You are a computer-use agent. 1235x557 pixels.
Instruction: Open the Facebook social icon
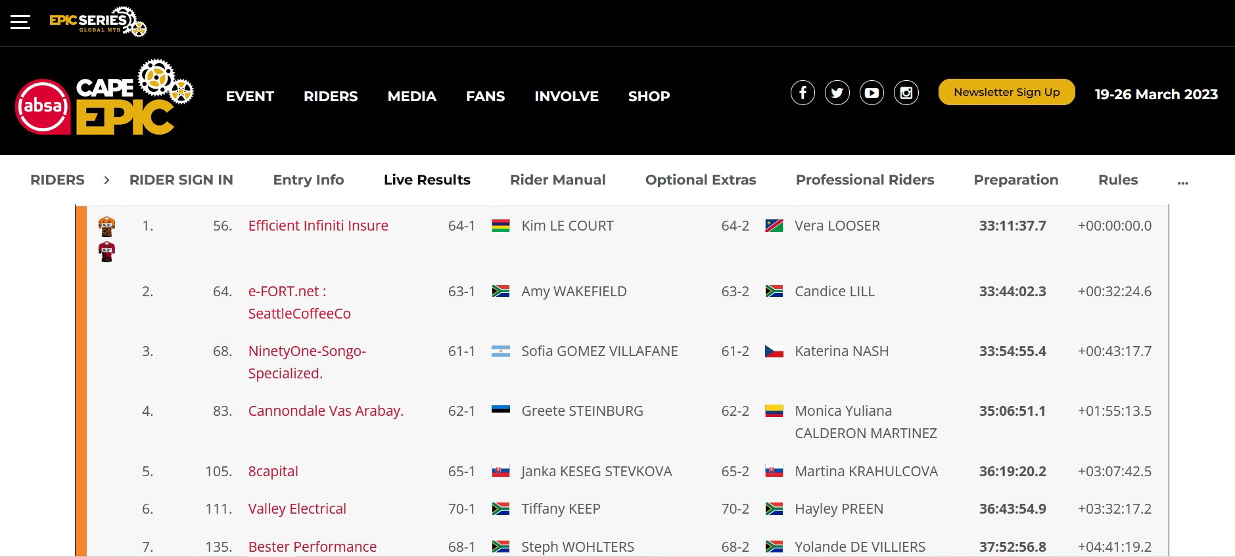pos(803,93)
